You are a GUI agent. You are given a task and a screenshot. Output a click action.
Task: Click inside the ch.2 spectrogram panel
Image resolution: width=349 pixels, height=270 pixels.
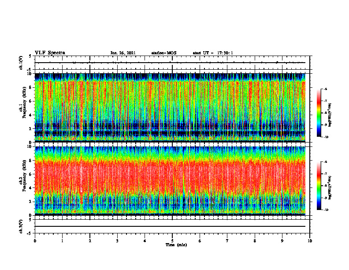[170, 181]
